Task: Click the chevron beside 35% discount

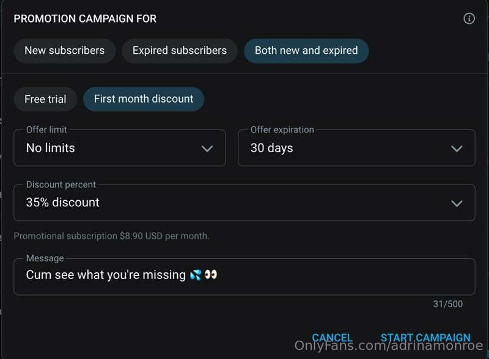Action: (x=457, y=203)
